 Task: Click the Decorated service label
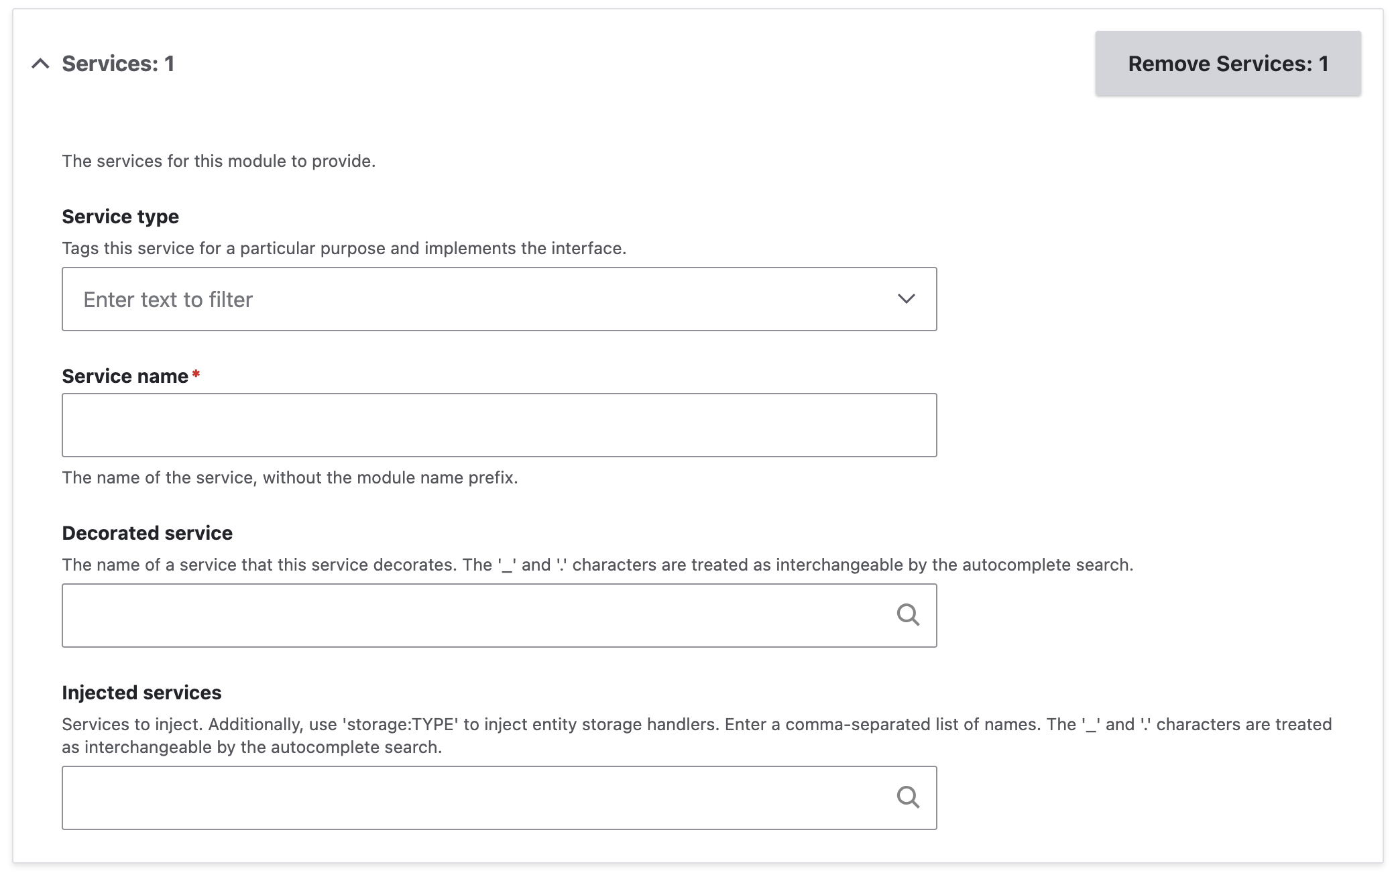point(147,533)
